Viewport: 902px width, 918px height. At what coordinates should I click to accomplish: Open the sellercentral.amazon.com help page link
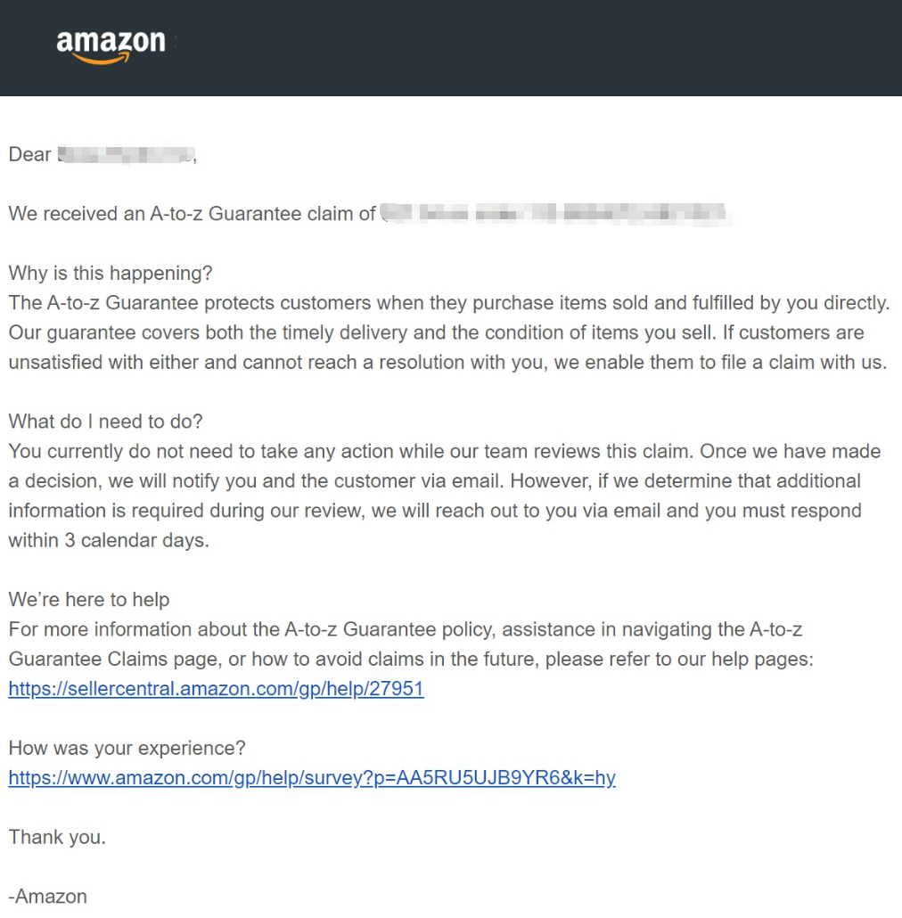216,689
